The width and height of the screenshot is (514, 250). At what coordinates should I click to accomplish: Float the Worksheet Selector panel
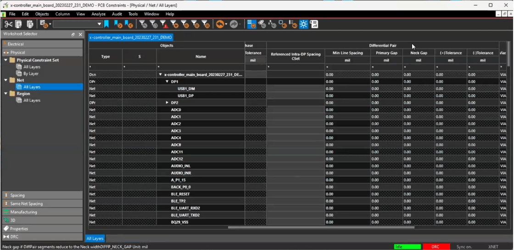pos(73,34)
